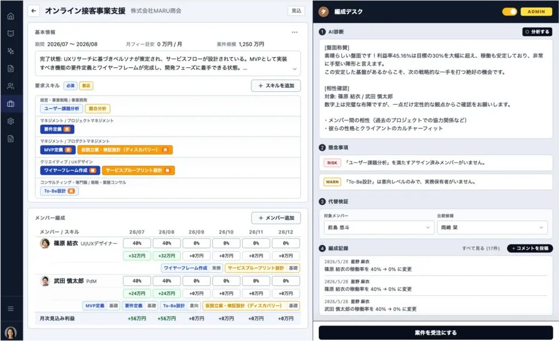Click 要件定義 基礎 tag under 武田 慎太郎
The height and width of the screenshot is (341, 559).
(140, 306)
